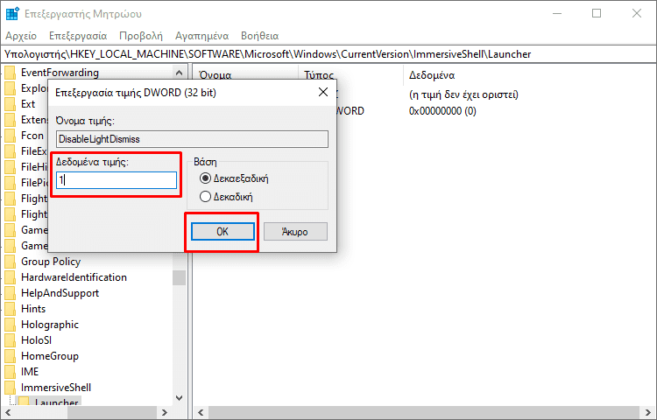Image resolution: width=657 pixels, height=420 pixels.
Task: Click the Fcon key folder icon
Action: pos(10,136)
